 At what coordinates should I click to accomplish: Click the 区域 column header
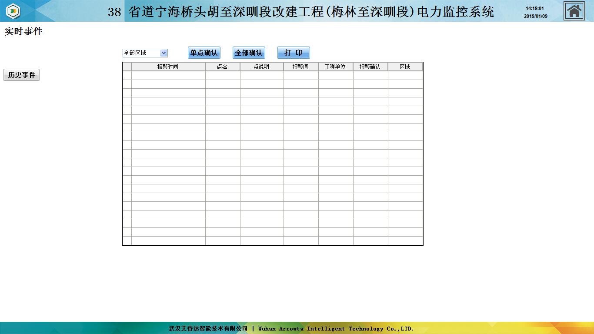405,67
